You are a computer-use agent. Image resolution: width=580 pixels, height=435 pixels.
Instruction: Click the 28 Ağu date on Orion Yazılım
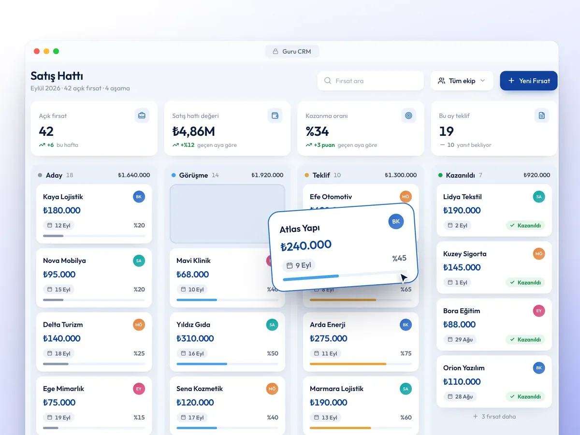[460, 396]
